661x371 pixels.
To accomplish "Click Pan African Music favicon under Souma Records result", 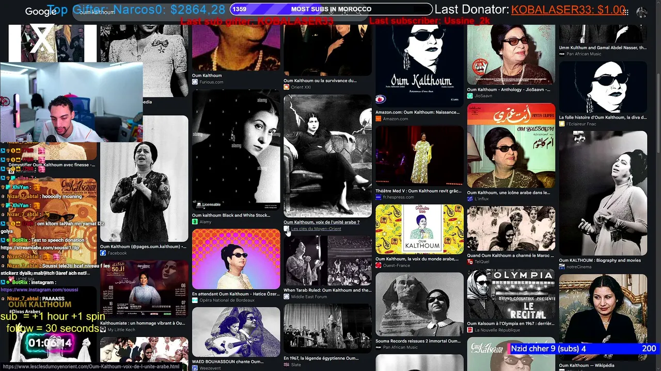I will (x=378, y=347).
